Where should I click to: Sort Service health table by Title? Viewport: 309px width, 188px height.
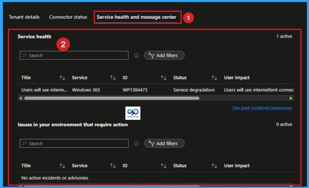(62, 78)
